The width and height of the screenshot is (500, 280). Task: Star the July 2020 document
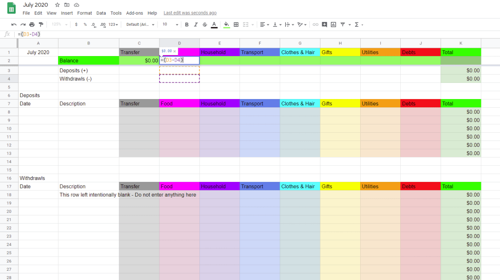click(x=57, y=5)
